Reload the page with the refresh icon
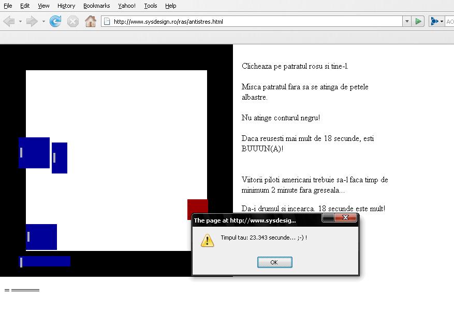 coord(55,22)
